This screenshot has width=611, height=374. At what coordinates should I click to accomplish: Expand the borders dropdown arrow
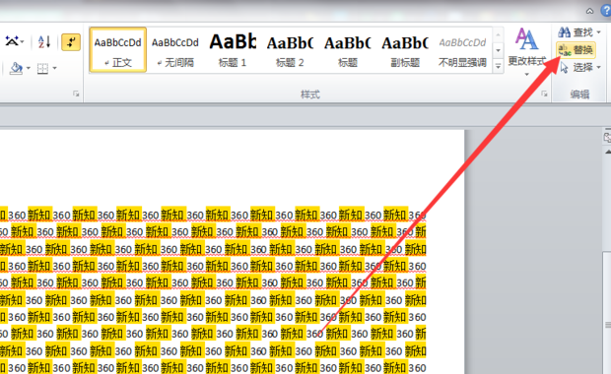coord(54,69)
